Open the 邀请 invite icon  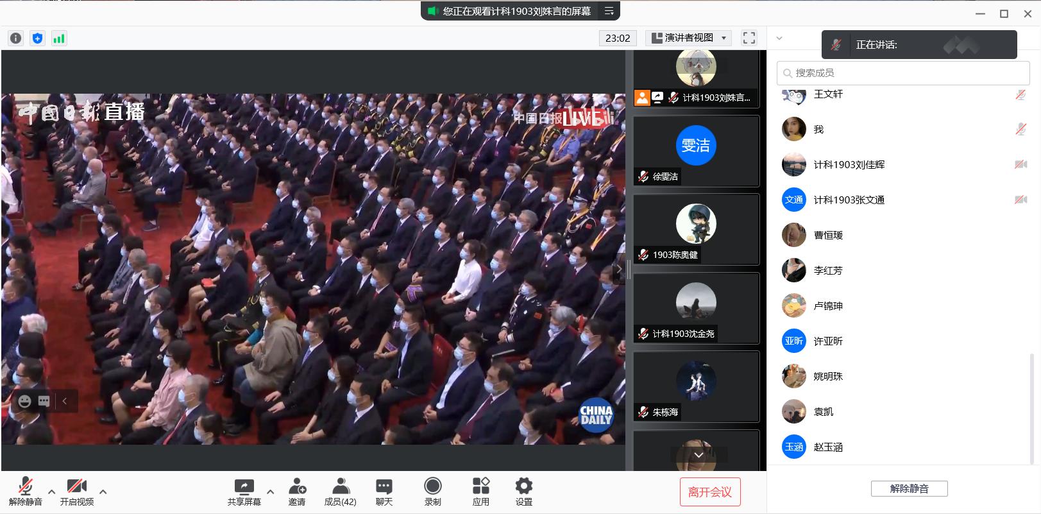[x=297, y=492]
